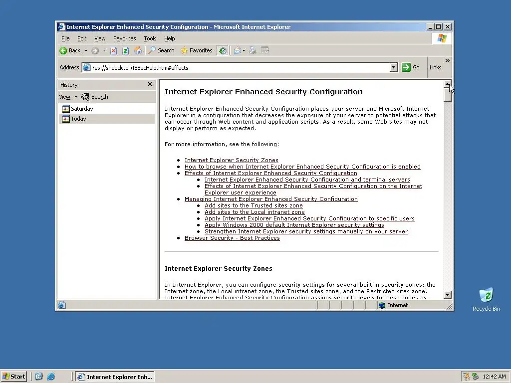Select the Internet Explorer taskbar button
The image size is (511, 383).
pyautogui.click(x=115, y=377)
